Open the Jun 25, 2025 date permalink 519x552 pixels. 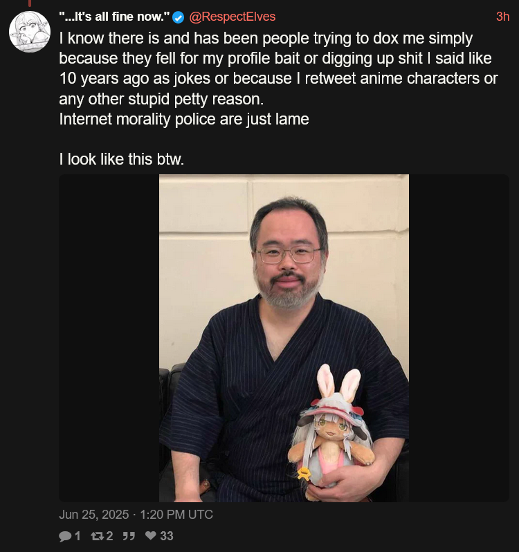[x=136, y=515]
